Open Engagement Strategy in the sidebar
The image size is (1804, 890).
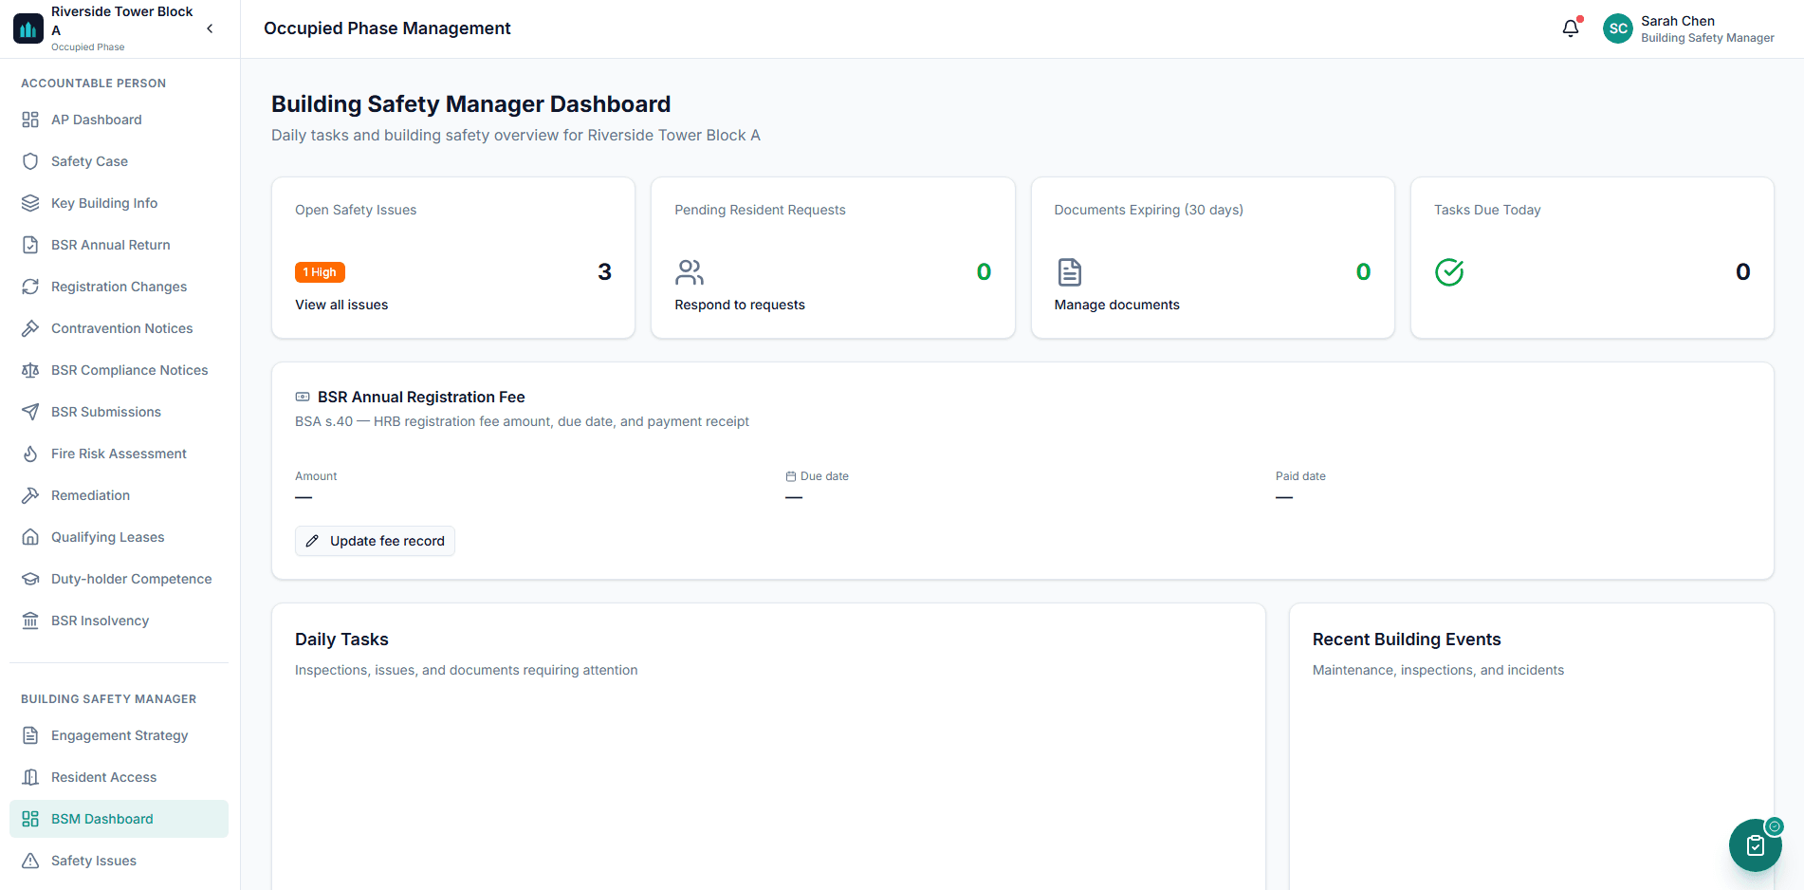pos(119,735)
